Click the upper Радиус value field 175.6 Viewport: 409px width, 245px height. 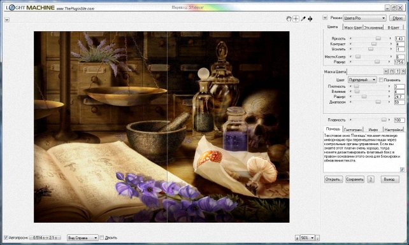[400, 62]
